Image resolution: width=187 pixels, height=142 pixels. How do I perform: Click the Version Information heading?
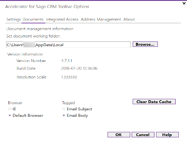tap(25, 54)
